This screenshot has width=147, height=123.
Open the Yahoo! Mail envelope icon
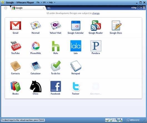coord(56,25)
